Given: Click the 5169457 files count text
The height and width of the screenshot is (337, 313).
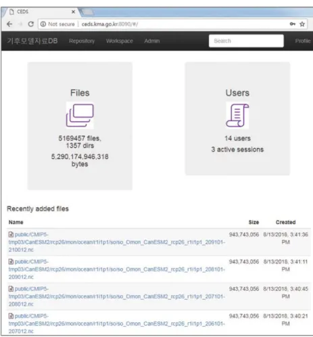Looking at the screenshot, I should pos(80,138).
